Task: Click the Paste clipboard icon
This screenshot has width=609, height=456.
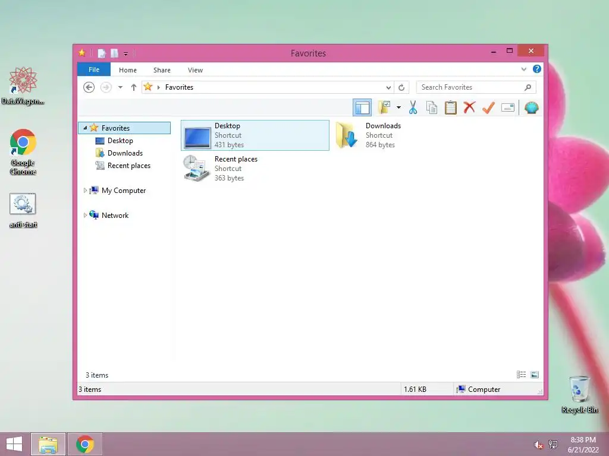Action: (451, 107)
